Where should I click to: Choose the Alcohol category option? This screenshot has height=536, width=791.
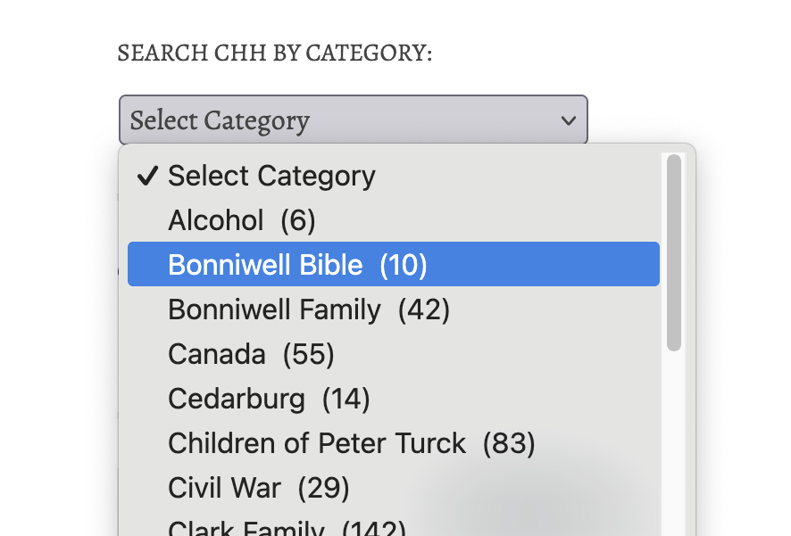tap(241, 220)
